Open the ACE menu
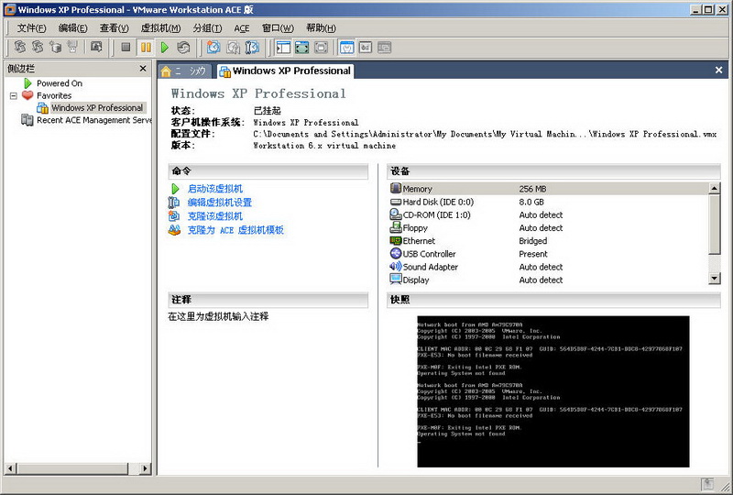 point(242,28)
